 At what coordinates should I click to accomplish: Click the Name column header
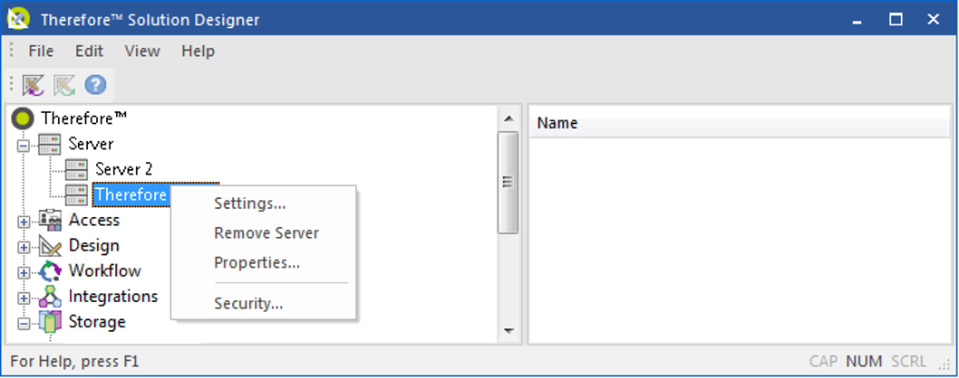pos(557,124)
